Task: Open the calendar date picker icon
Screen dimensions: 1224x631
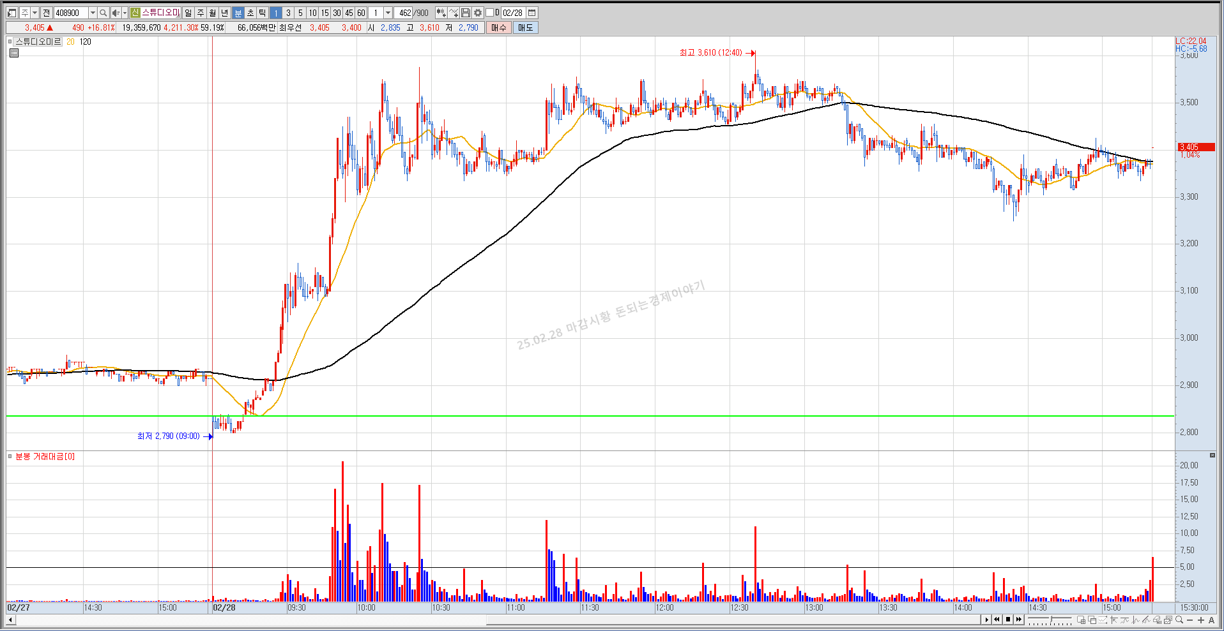Action: [532, 13]
